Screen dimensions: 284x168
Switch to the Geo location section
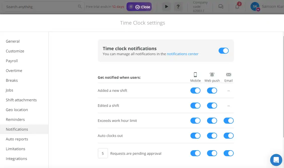pyautogui.click(x=17, y=110)
